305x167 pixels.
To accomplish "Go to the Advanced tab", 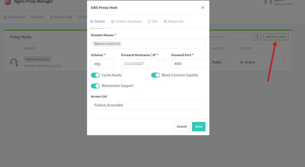I will pyautogui.click(x=173, y=22).
